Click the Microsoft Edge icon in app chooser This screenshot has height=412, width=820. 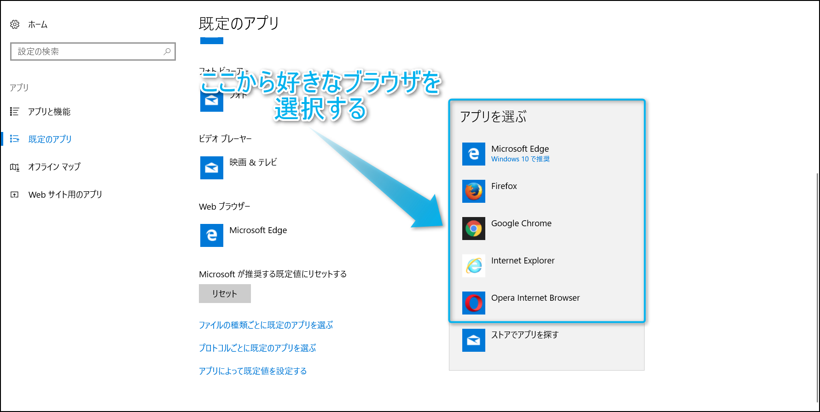(473, 154)
